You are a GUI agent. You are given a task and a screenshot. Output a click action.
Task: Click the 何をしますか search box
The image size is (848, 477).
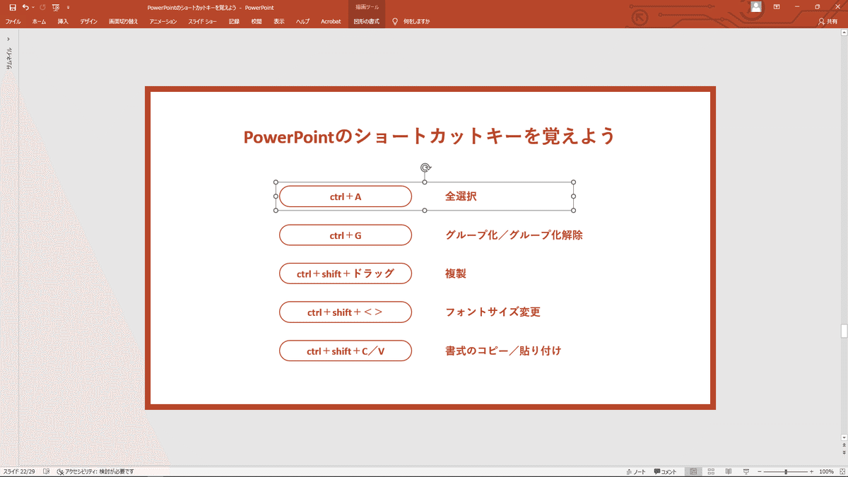416,21
